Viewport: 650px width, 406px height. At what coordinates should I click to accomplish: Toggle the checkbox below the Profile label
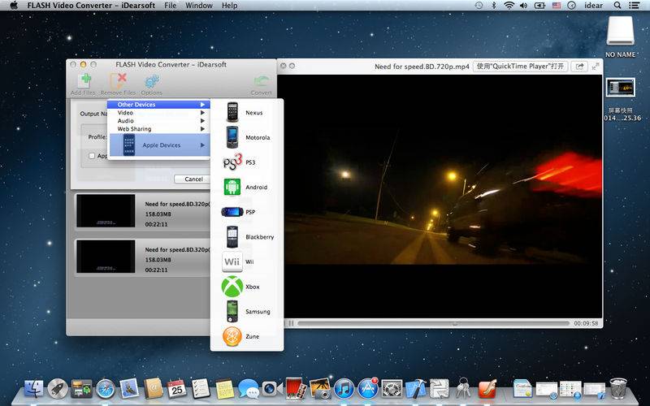point(92,156)
